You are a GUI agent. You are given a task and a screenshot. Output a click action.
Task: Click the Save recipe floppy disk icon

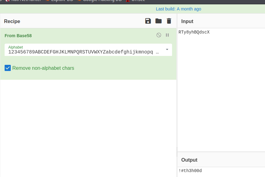tap(148, 21)
